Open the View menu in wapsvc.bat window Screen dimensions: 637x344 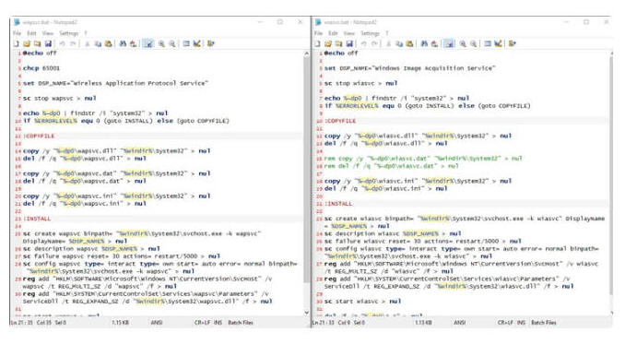[48, 33]
